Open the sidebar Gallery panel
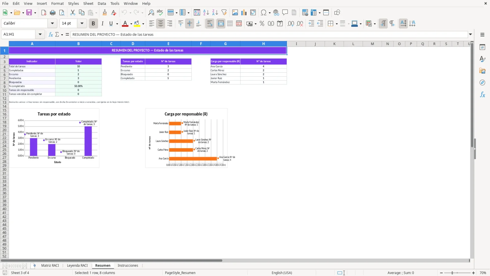The height and width of the screenshot is (276, 490). (482, 71)
